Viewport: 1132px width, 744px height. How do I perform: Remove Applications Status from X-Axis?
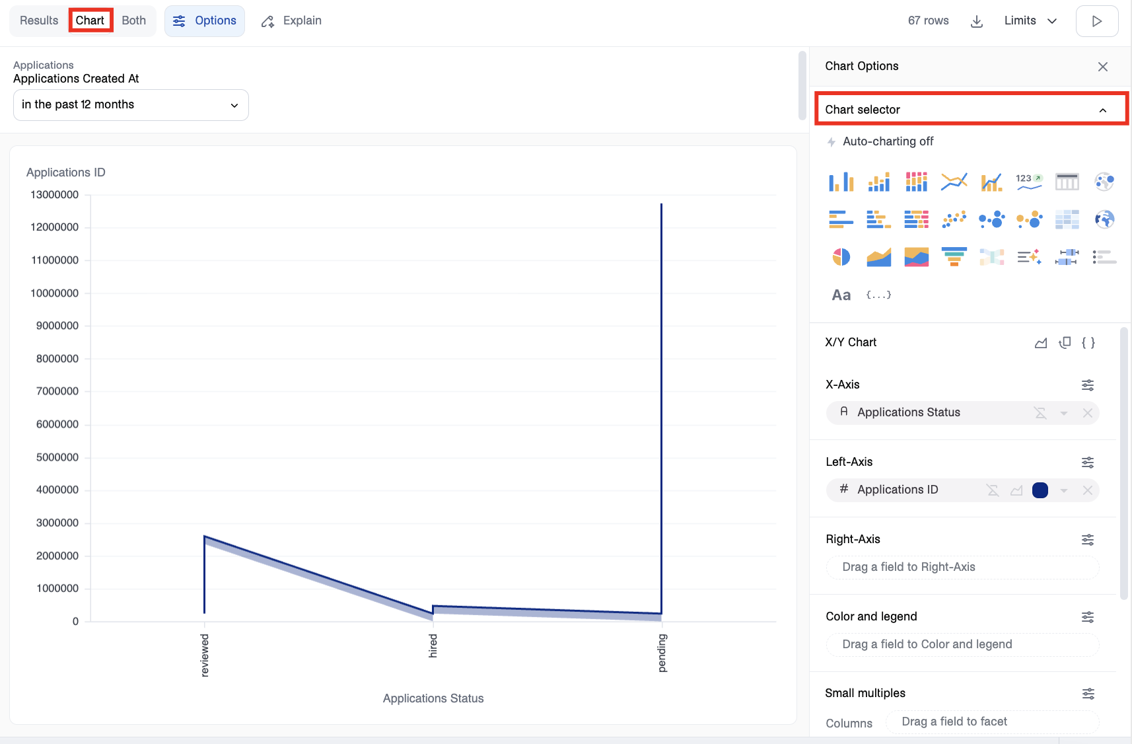(x=1087, y=413)
